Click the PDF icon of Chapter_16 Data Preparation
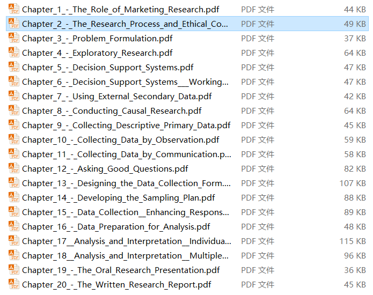 14,226
